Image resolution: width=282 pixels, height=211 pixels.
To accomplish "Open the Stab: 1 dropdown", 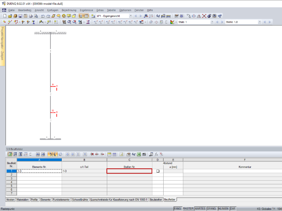I will pyautogui.click(x=212, y=22).
